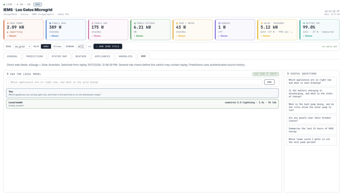Click the Panel3 Kitchen circle icon

point(135,23)
